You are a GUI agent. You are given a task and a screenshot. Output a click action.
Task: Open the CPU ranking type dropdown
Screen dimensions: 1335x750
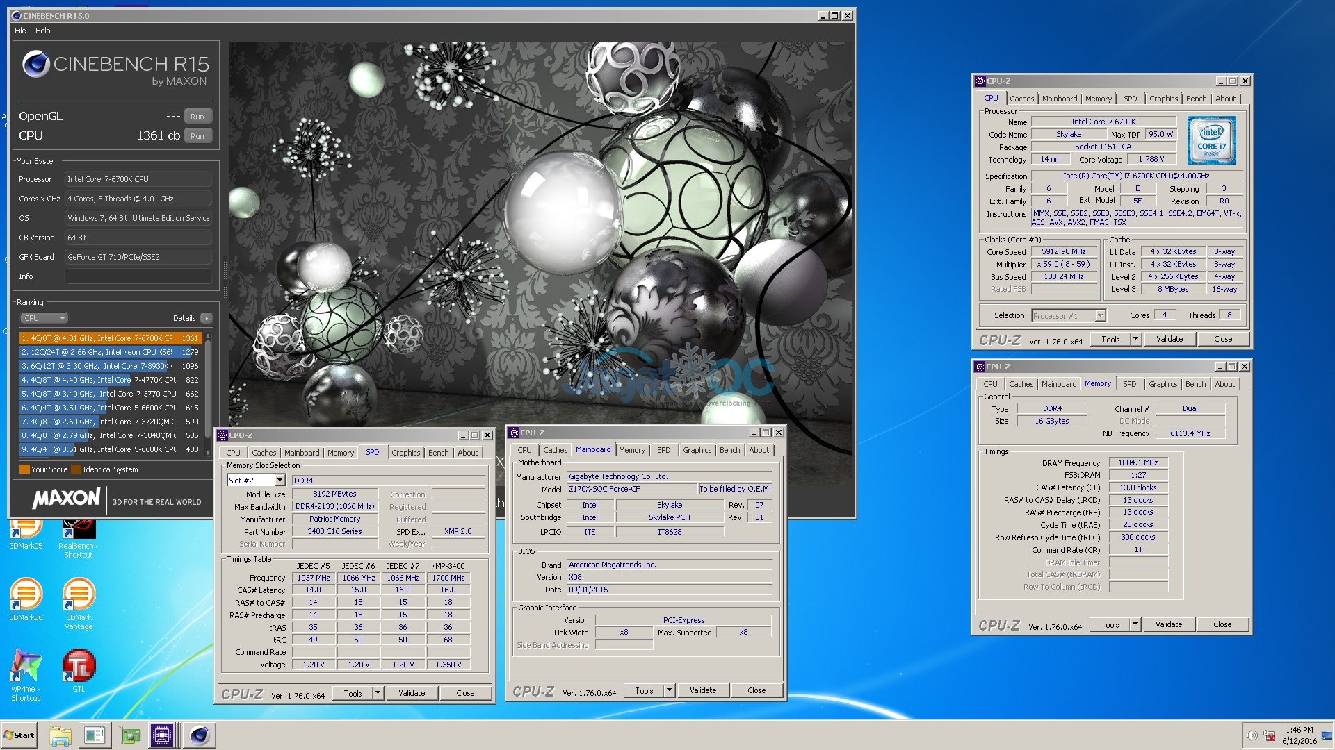(x=44, y=318)
